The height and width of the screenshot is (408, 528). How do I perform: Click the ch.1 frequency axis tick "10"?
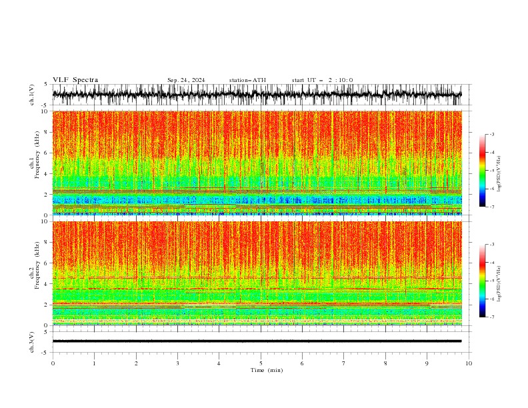[45, 111]
